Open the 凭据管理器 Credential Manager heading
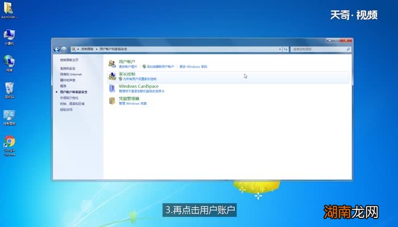This screenshot has width=398, height=227. [129, 99]
